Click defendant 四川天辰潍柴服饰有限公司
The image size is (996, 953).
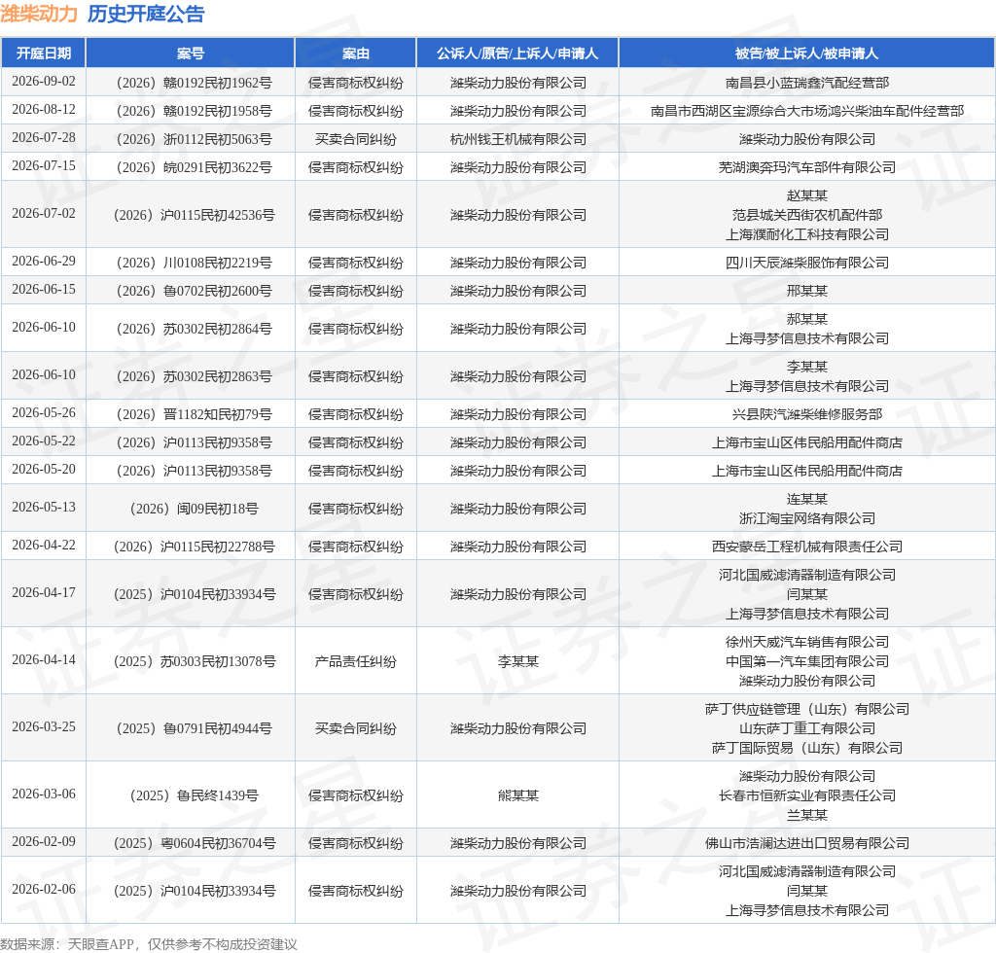pyautogui.click(x=806, y=263)
